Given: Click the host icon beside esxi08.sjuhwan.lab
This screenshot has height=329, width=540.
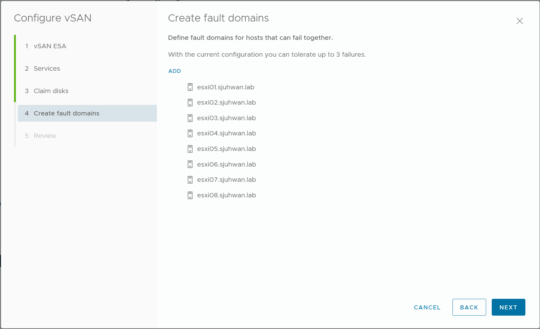Looking at the screenshot, I should [x=190, y=195].
